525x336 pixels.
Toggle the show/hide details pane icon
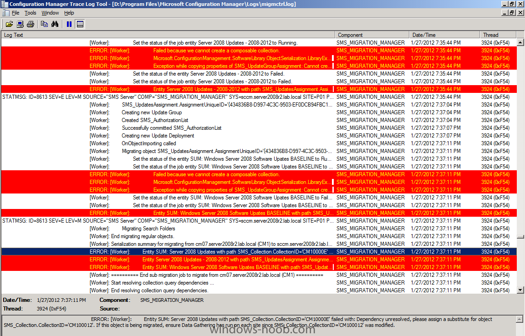point(80,24)
